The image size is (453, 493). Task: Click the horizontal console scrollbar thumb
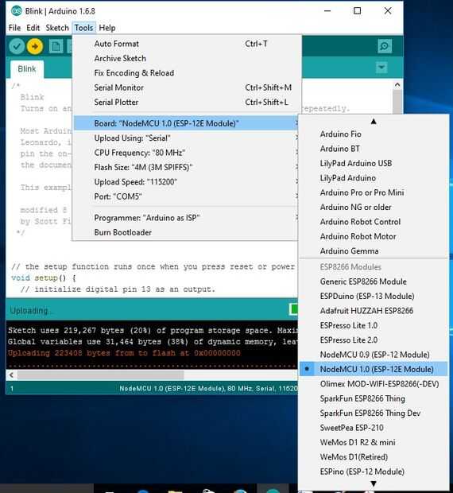(100, 375)
